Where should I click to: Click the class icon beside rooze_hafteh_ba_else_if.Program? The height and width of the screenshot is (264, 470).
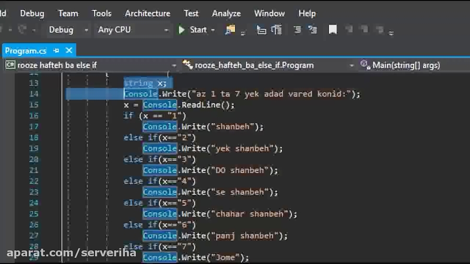click(187, 64)
